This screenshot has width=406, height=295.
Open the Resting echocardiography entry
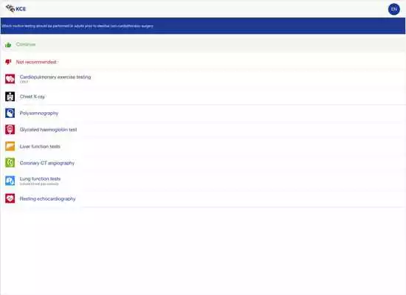coord(48,198)
